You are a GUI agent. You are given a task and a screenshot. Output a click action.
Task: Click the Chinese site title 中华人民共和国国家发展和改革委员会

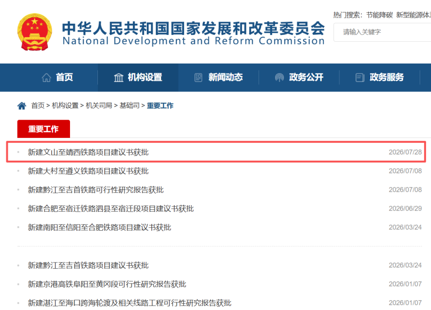194,28
